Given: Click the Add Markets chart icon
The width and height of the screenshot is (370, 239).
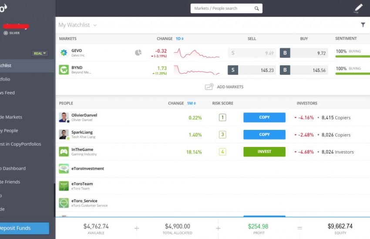Looking at the screenshot, I should 209,86.
